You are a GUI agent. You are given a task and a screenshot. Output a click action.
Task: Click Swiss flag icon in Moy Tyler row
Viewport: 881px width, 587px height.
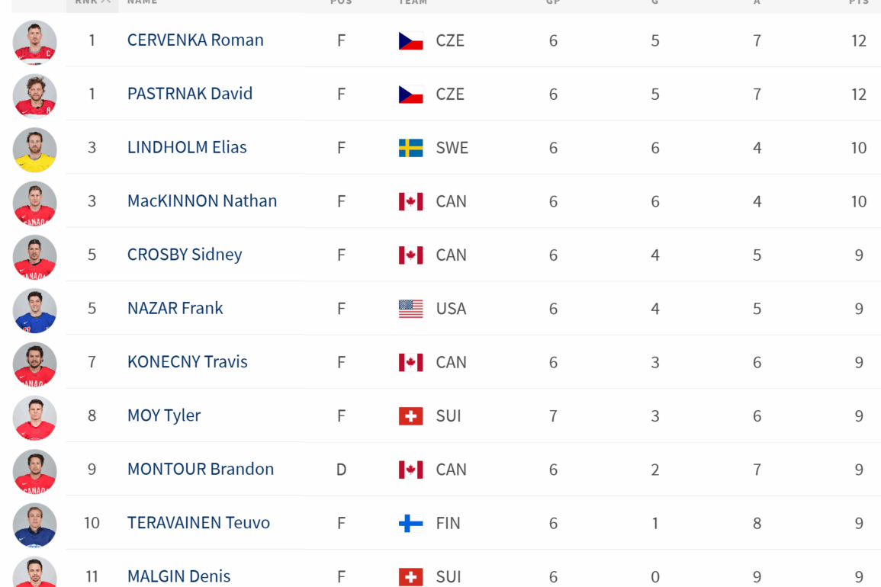(x=410, y=415)
